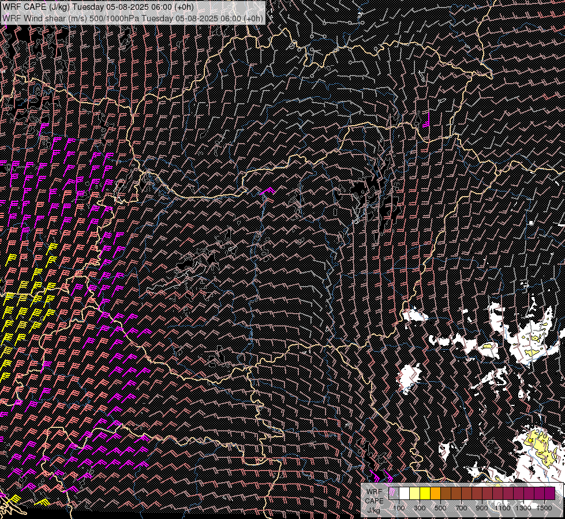The height and width of the screenshot is (519, 565).
Task: Click the legend tick label 100
Action: 399,508
